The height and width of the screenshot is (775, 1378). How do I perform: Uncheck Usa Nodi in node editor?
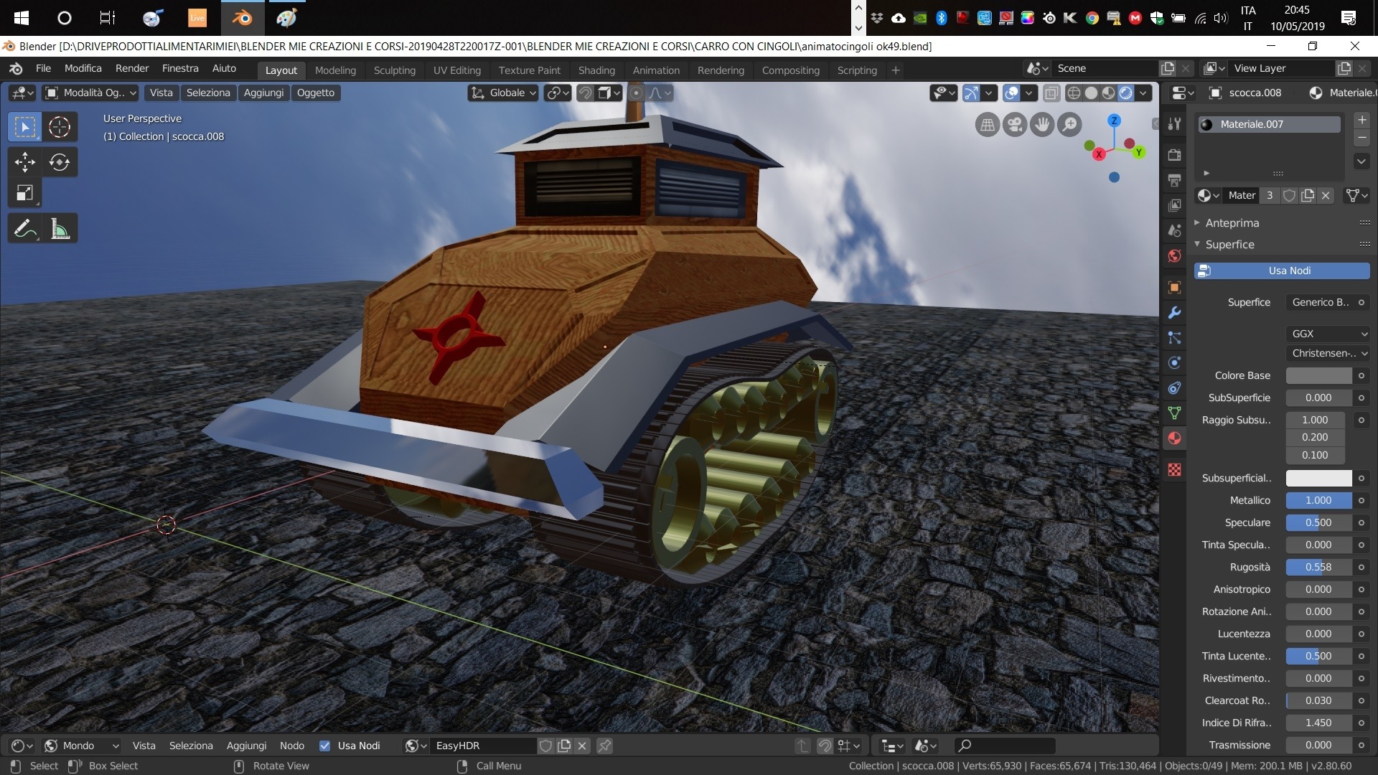click(325, 746)
